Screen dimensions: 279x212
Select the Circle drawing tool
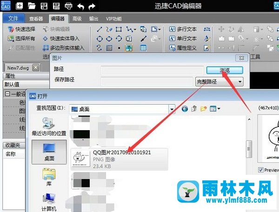coord(100,39)
